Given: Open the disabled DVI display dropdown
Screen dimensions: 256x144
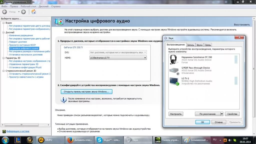Looking at the screenshot, I should point(118,52).
